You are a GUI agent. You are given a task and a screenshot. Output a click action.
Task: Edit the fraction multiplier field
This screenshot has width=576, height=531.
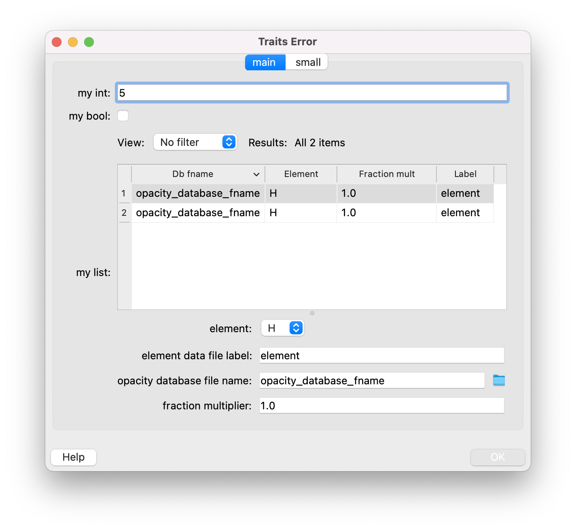[x=381, y=405]
